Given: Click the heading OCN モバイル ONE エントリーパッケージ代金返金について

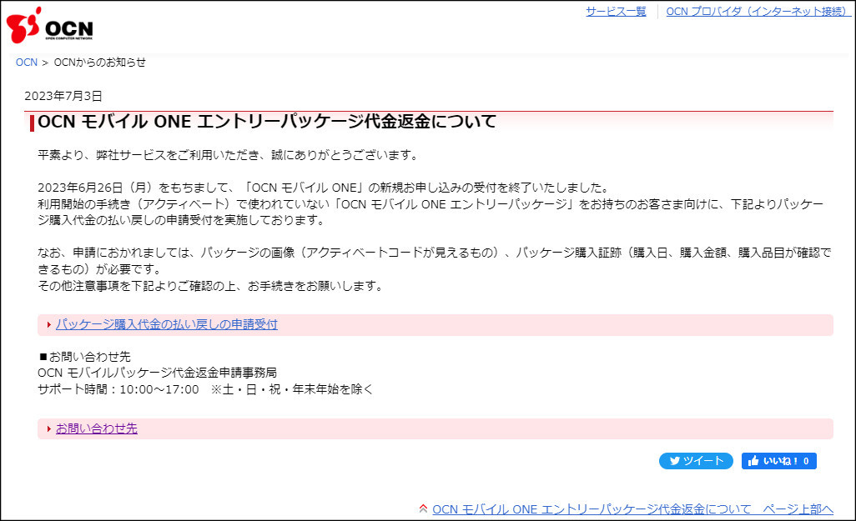Looking at the screenshot, I should 267,121.
